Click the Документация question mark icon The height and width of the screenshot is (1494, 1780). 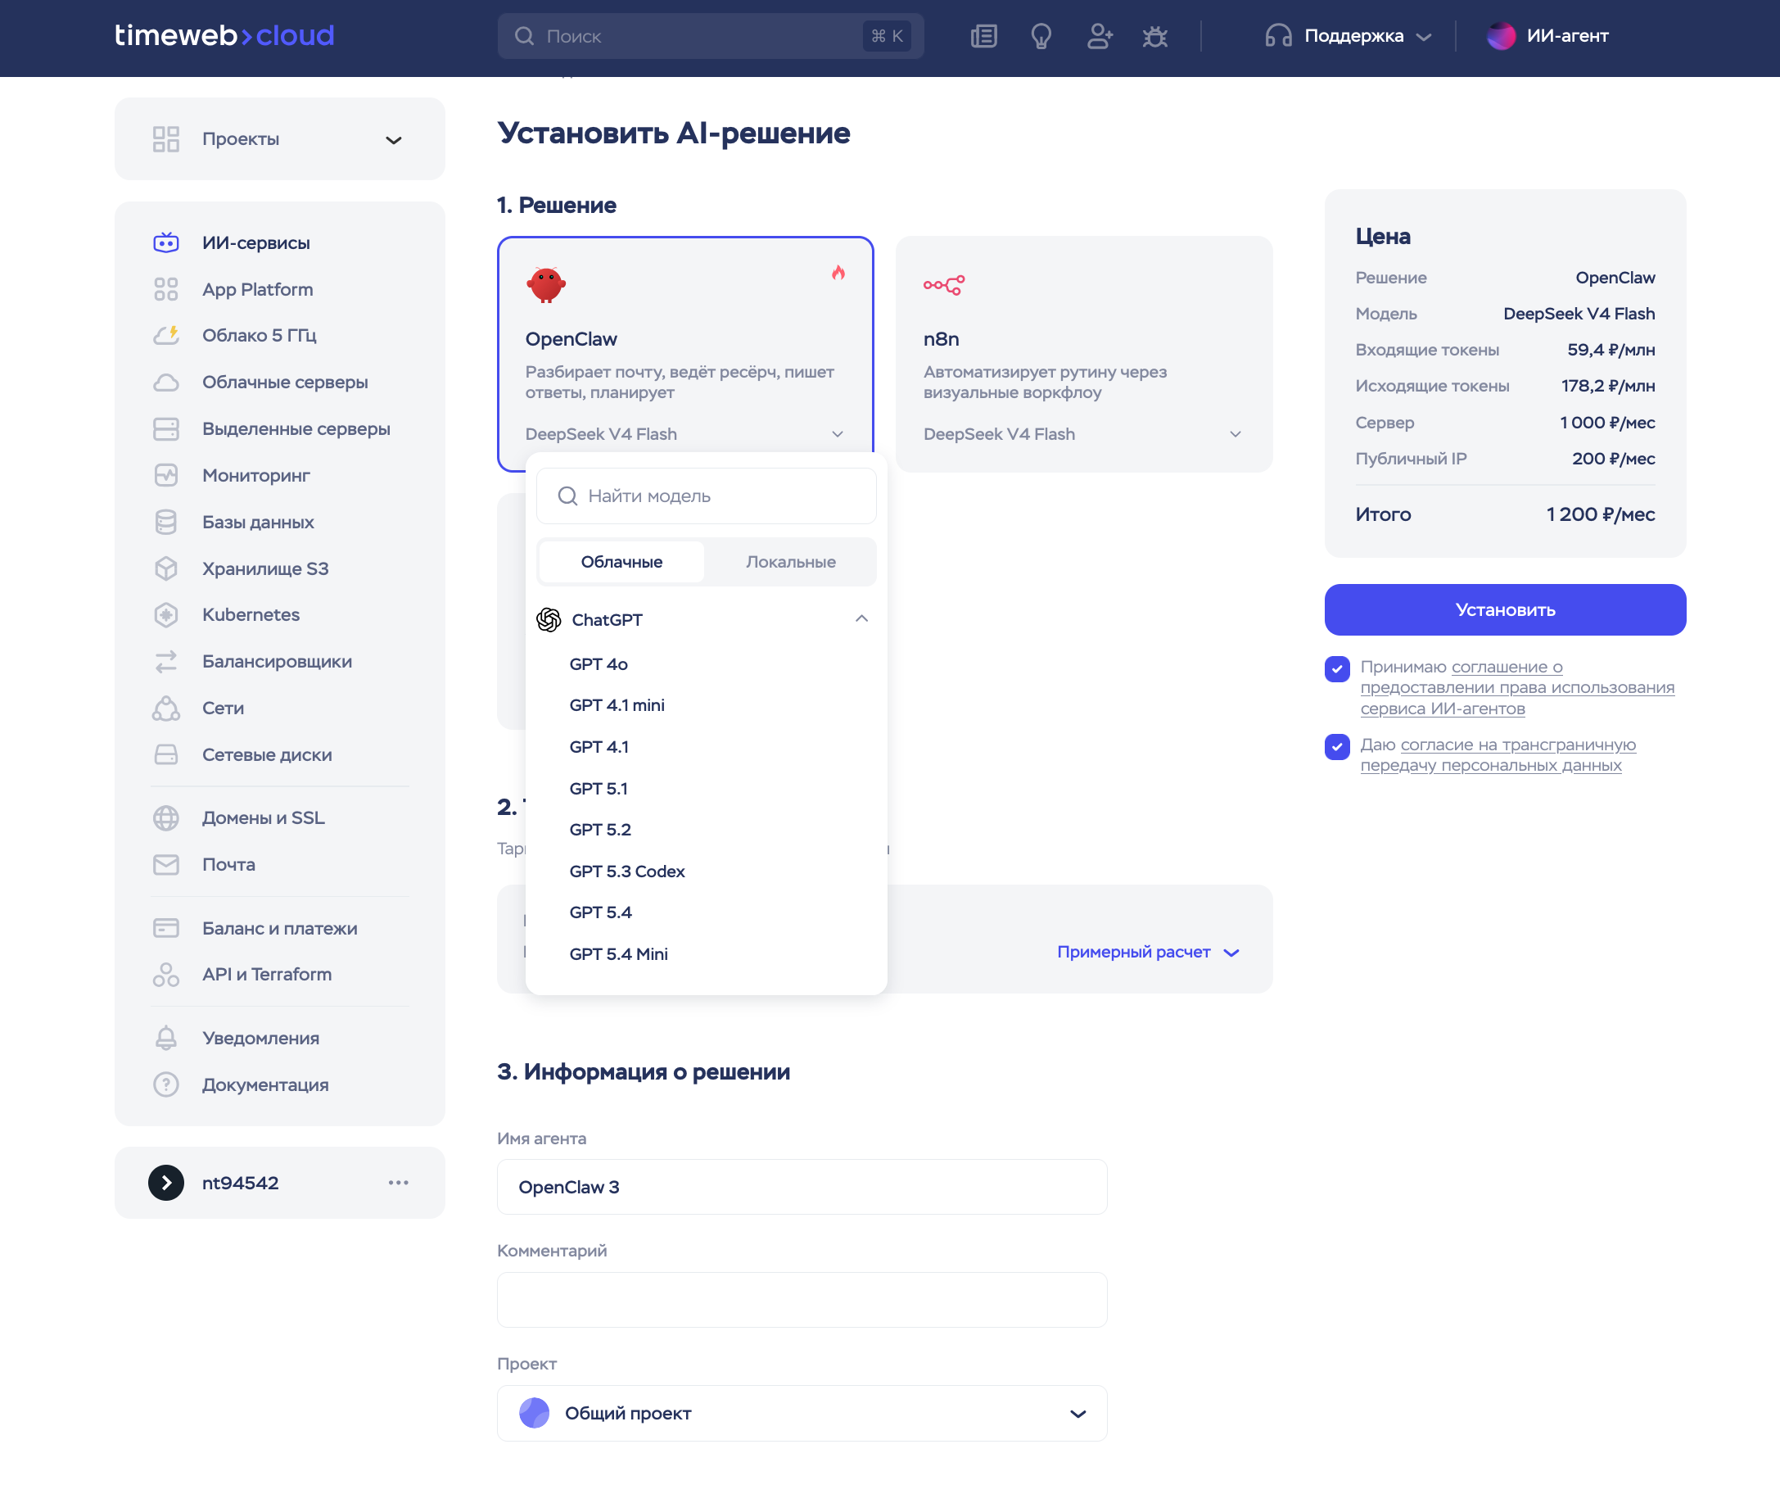[166, 1084]
